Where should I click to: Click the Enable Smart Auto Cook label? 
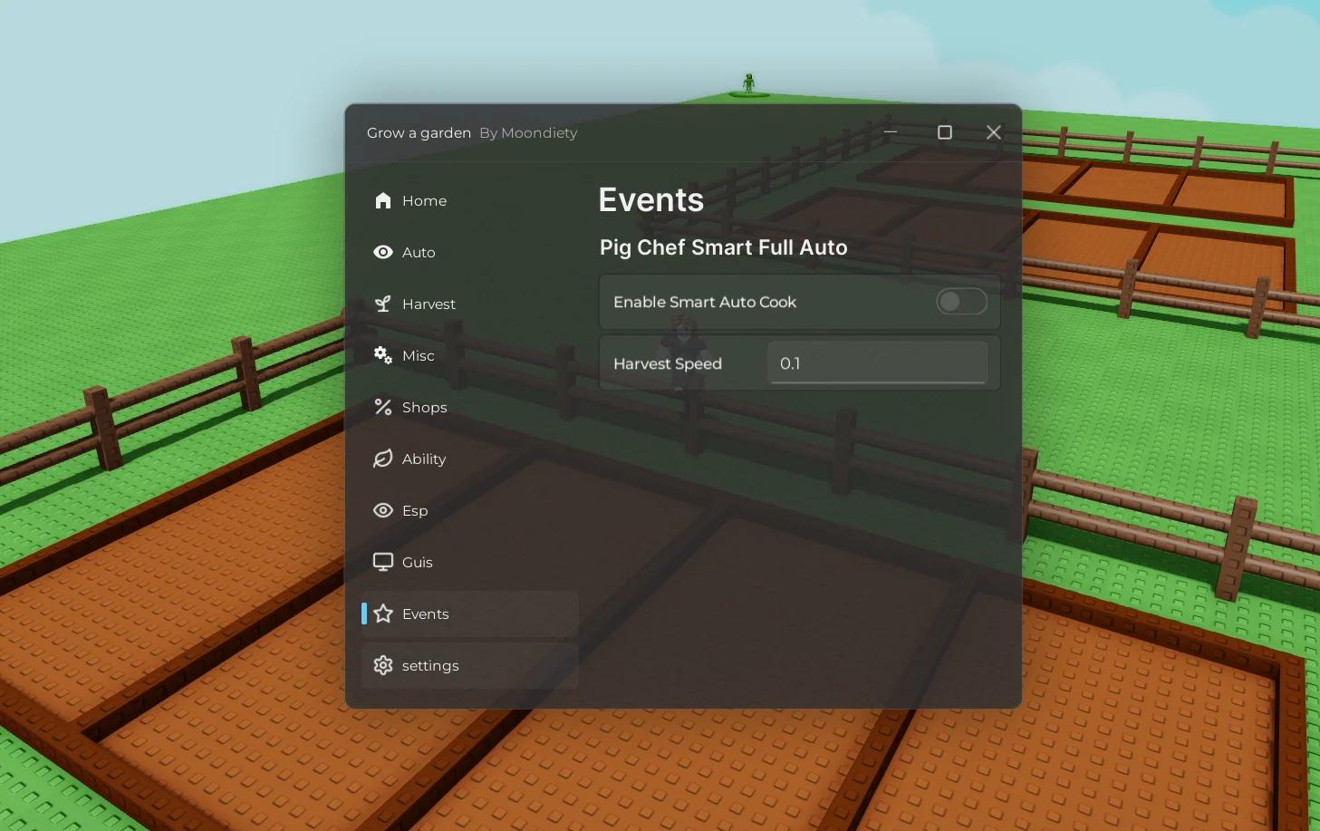(705, 303)
